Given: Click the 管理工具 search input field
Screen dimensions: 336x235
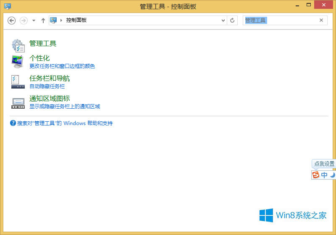Looking at the screenshot, I should click(x=281, y=20).
